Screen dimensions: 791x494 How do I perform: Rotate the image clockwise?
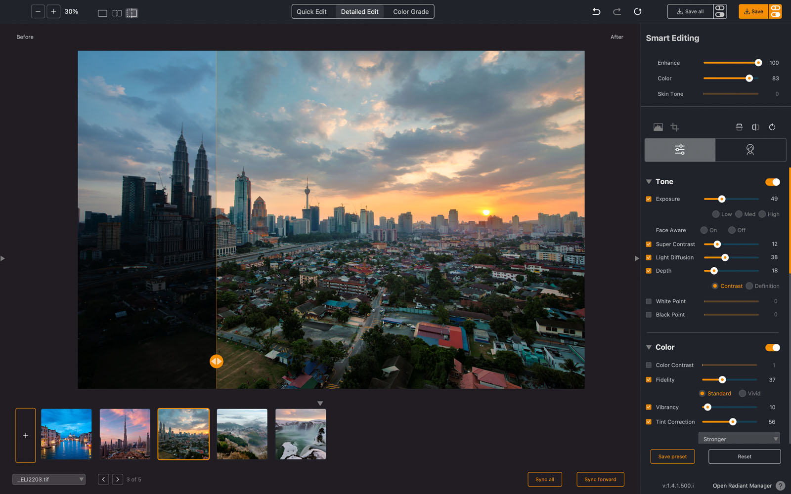pos(773,127)
